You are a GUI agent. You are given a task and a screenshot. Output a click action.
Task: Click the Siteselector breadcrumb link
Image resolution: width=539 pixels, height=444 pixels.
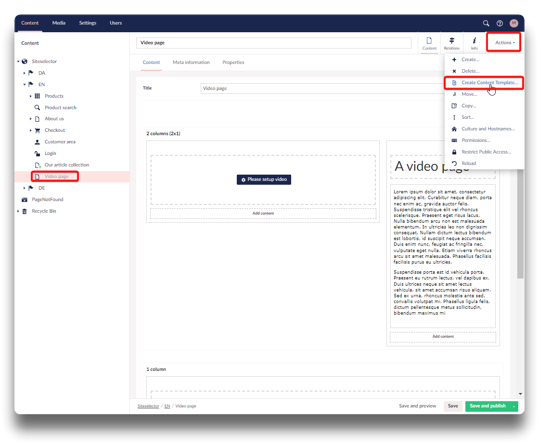(148, 406)
